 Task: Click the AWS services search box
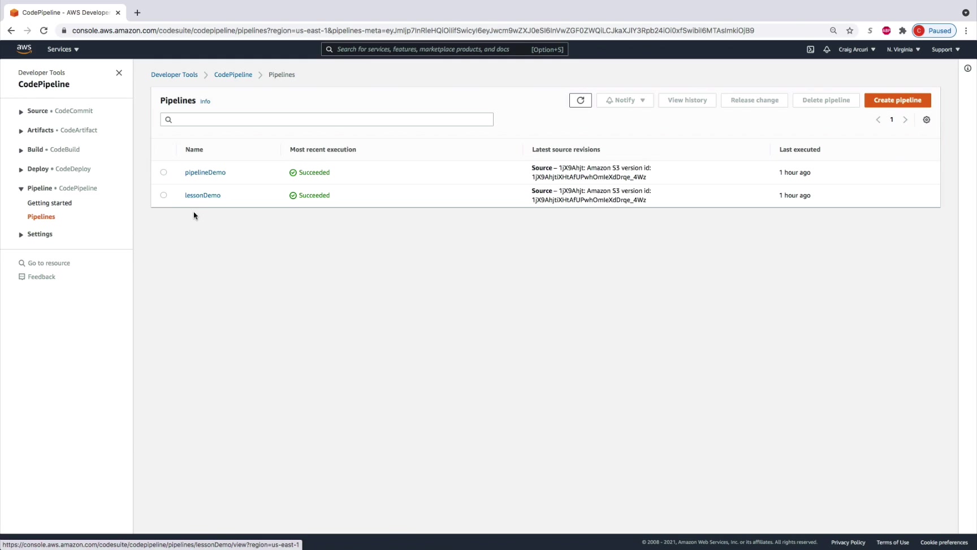click(x=444, y=49)
